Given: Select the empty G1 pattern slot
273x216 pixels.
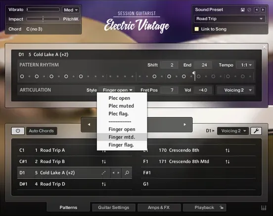Looking at the screenshot, I should [198, 184].
